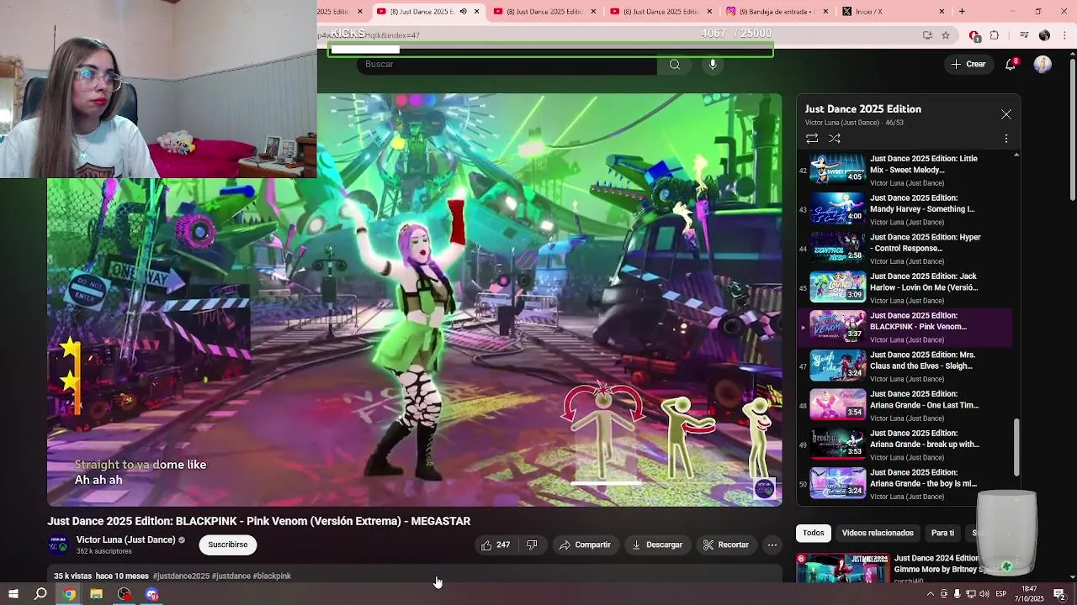Play Ariana Grande the boy is mine video
The width and height of the screenshot is (1077, 605).
pos(905,484)
